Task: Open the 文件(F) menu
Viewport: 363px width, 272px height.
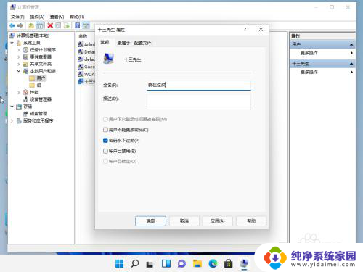Action: [x=17, y=17]
